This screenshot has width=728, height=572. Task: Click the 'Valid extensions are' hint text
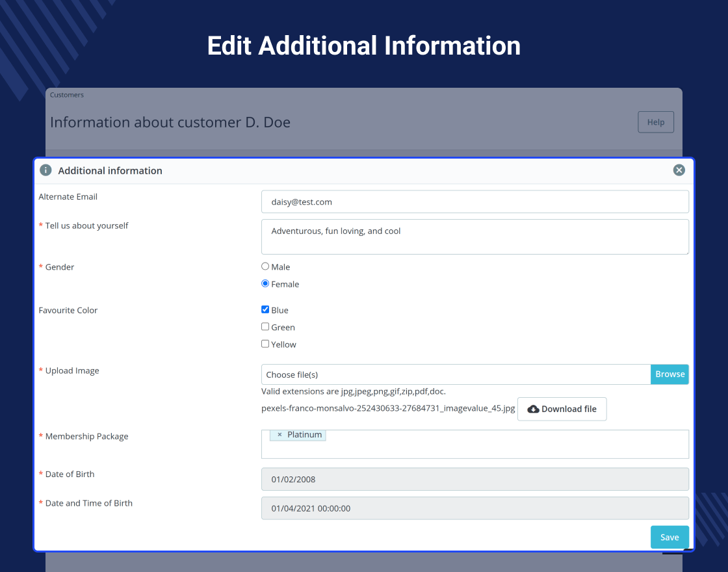click(x=354, y=391)
